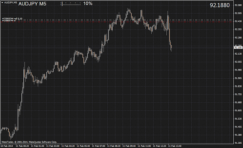Click the 11 Feb 11:00 time label
The height and width of the screenshot is (148, 243).
pos(144,146)
